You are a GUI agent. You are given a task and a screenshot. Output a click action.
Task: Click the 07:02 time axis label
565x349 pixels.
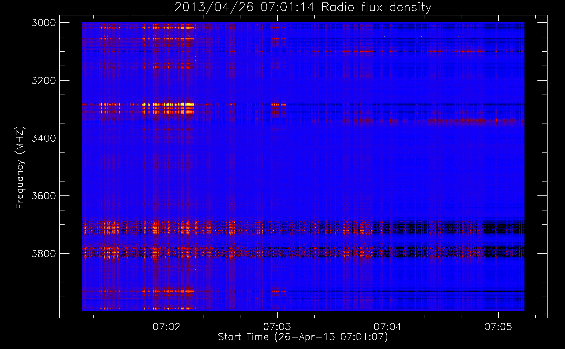coord(167,327)
